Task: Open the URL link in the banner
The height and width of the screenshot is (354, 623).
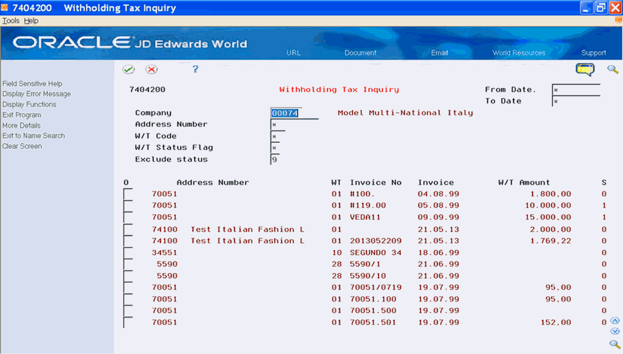Action: [x=293, y=53]
